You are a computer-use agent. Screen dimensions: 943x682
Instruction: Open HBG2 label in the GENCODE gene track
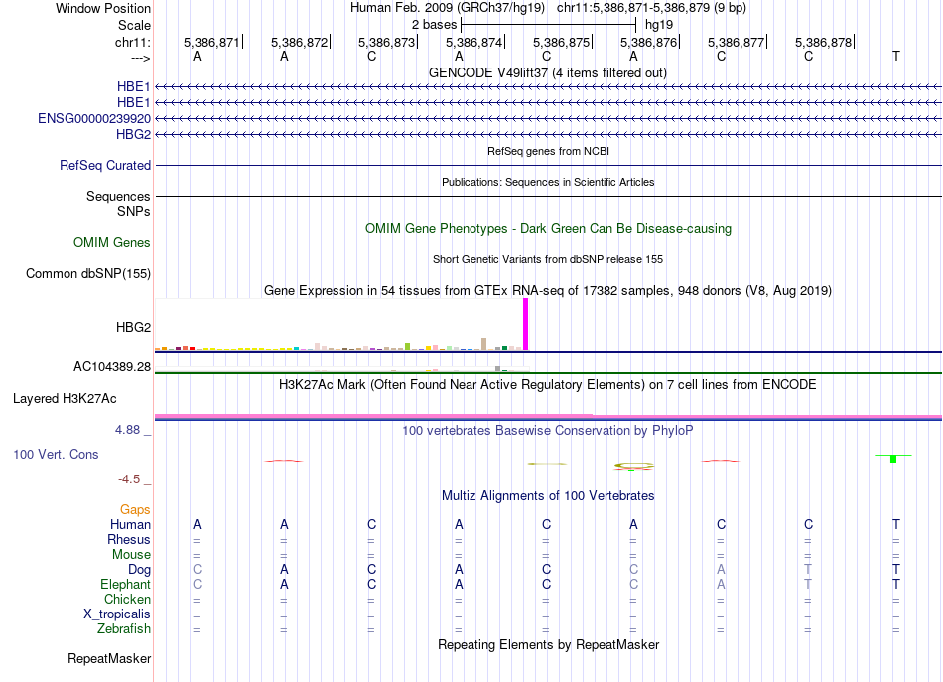tap(134, 134)
